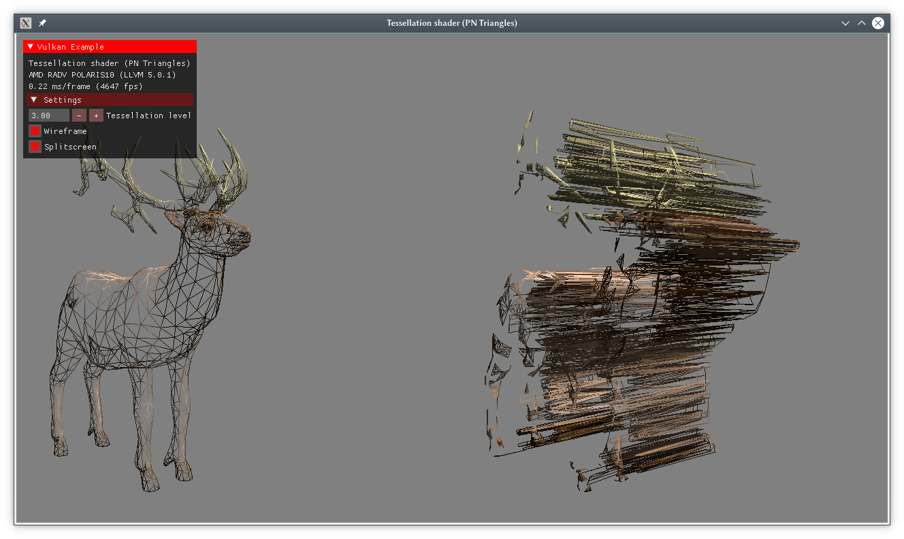Toggle the Wireframe checkbox
904x539 pixels.
[35, 131]
